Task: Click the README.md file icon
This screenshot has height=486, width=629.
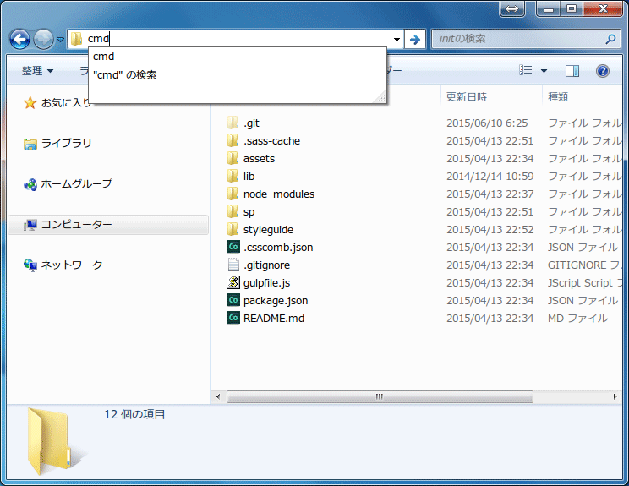Action: [233, 318]
